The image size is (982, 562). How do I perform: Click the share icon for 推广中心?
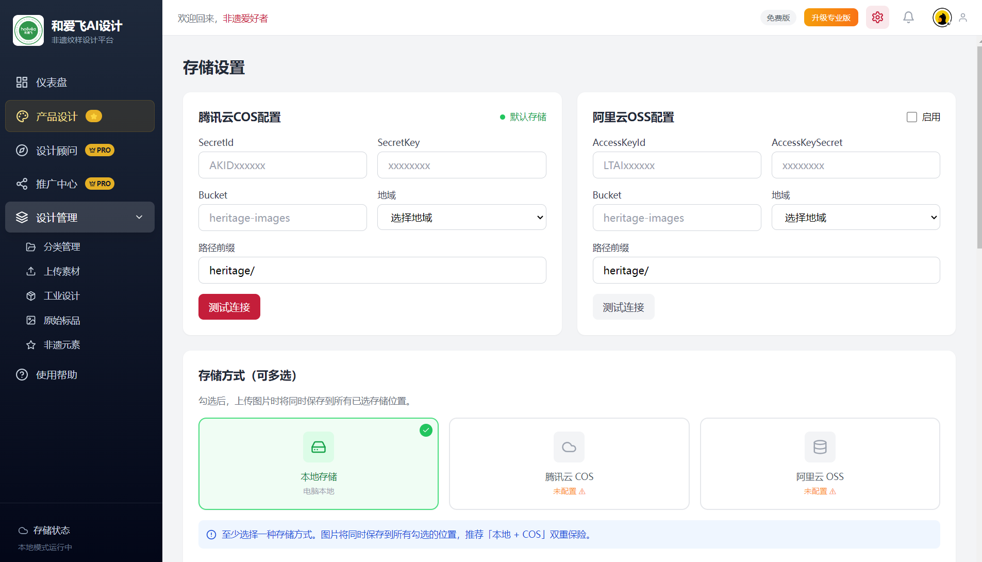(22, 184)
